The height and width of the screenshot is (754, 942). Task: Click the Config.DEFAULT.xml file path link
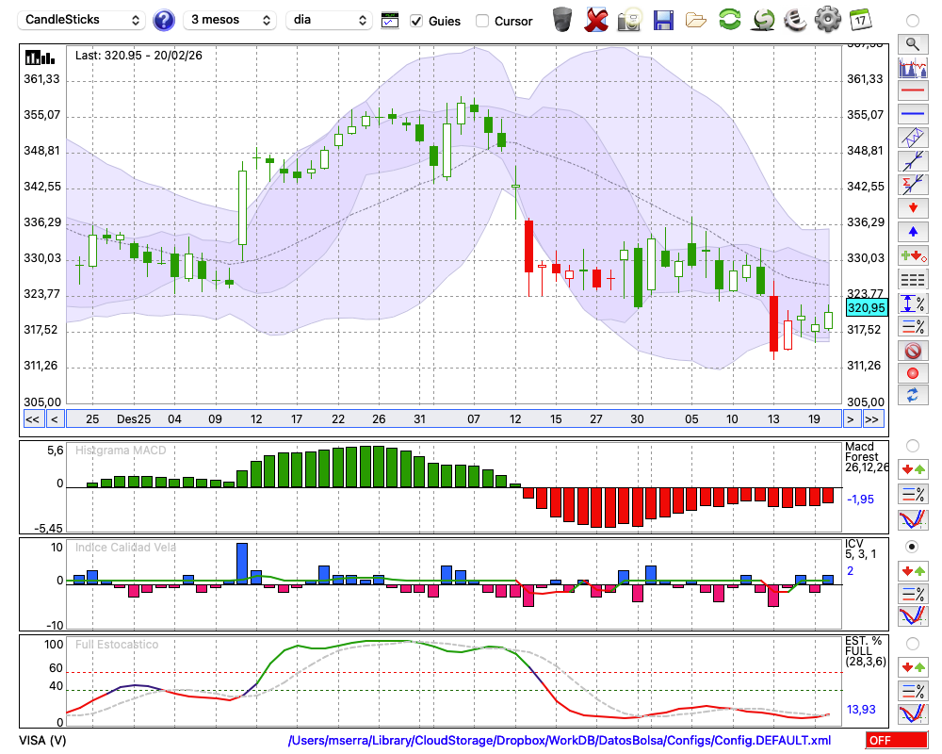(x=560, y=741)
